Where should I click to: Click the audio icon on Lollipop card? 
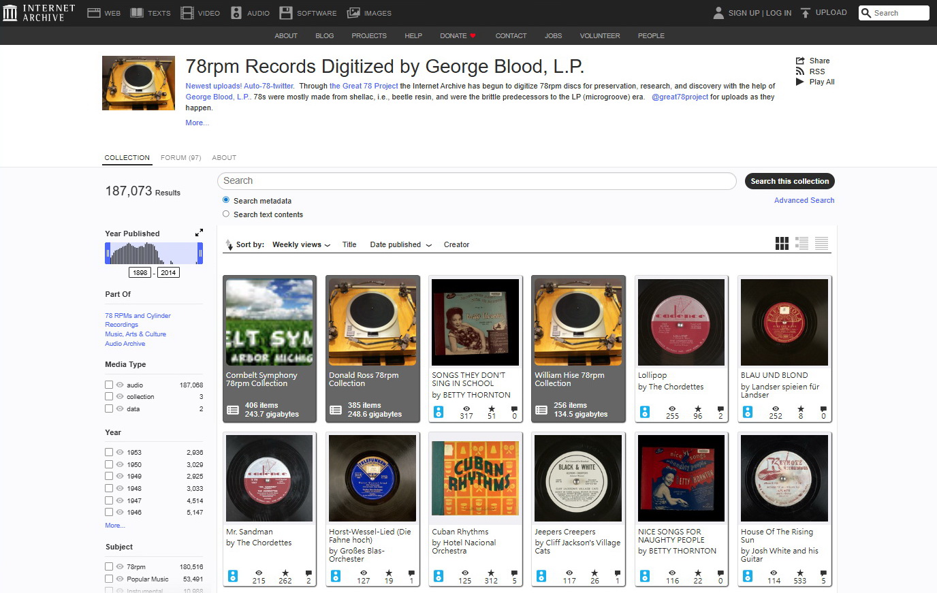pyautogui.click(x=644, y=412)
